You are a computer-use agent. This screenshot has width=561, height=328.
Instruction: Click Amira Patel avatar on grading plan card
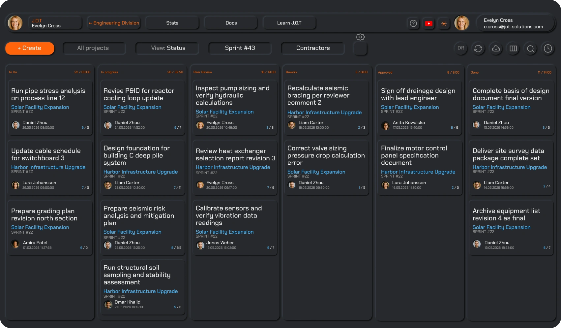click(15, 244)
